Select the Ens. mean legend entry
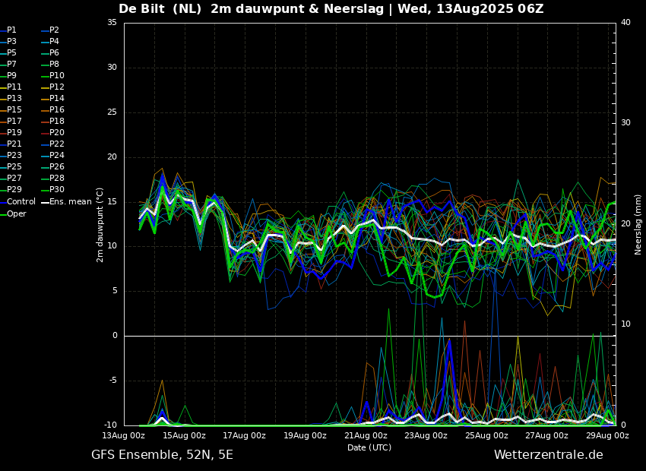This screenshot has width=646, height=471. 71,202
